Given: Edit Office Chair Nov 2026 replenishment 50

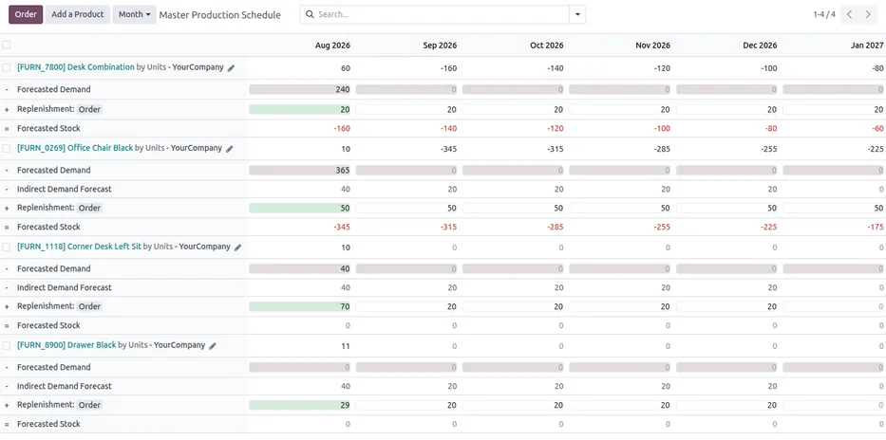Looking at the screenshot, I should (620, 209).
